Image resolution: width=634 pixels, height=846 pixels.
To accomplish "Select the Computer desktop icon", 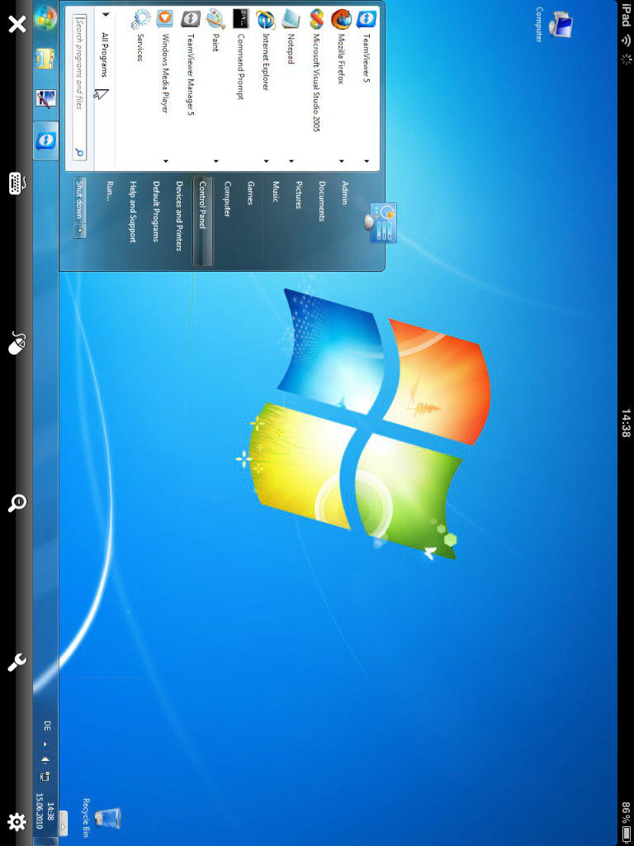I will tap(552, 25).
